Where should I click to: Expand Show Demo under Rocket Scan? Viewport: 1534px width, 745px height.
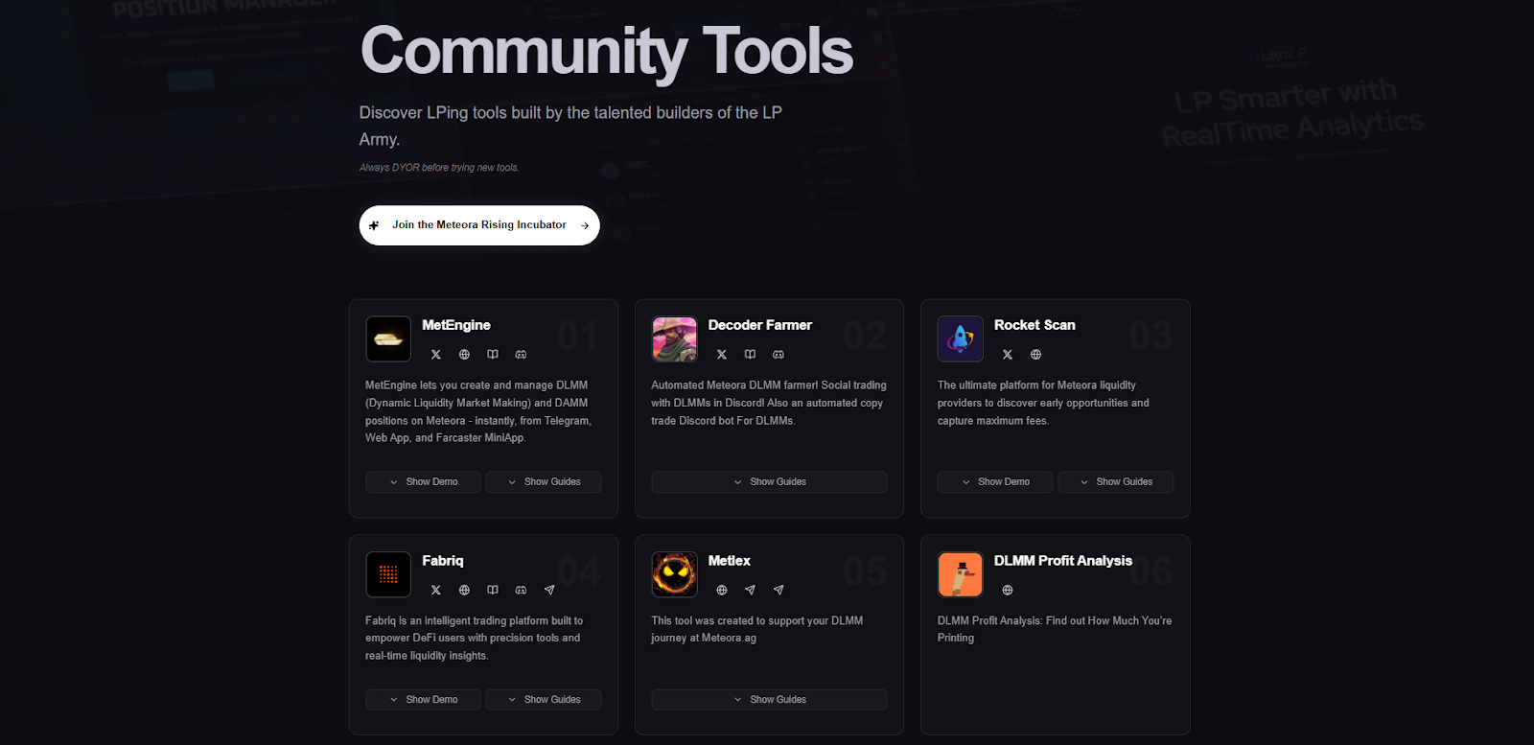point(995,482)
